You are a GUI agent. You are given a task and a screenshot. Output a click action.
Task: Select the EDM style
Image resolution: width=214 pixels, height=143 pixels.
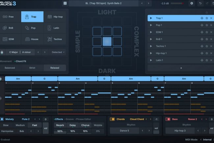(x=11, y=39)
